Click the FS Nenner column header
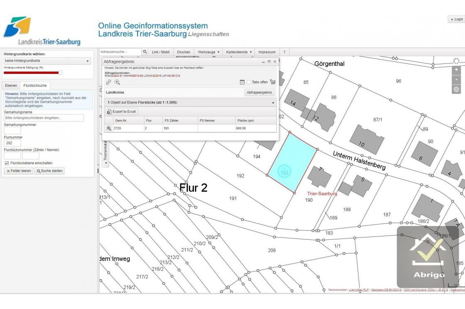Viewport: 465px width, 309px height. [x=216, y=121]
